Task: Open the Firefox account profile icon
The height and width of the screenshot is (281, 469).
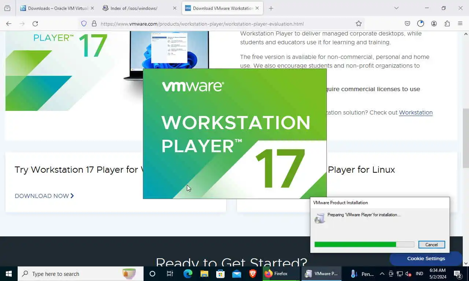Action: click(x=434, y=23)
